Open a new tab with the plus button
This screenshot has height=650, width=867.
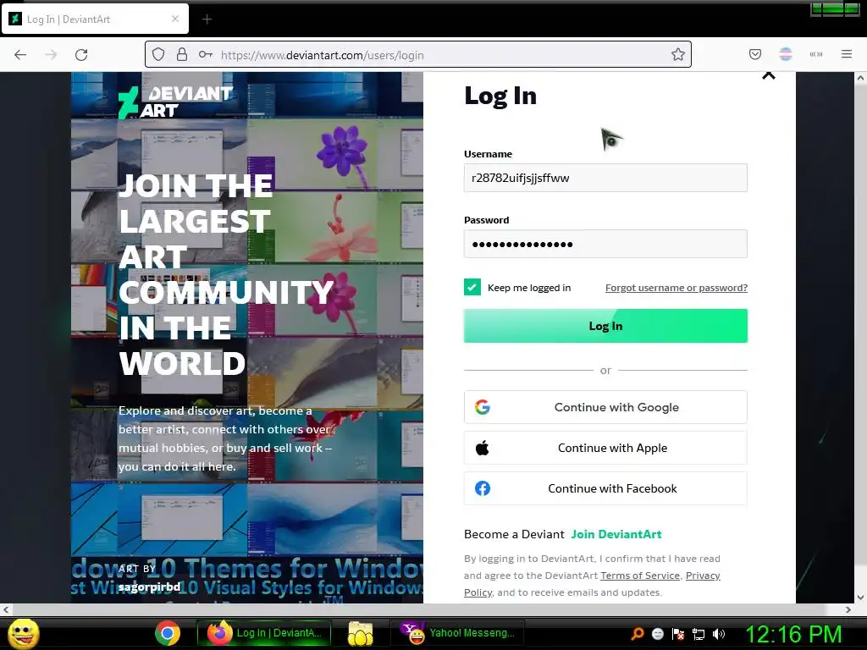(x=207, y=19)
